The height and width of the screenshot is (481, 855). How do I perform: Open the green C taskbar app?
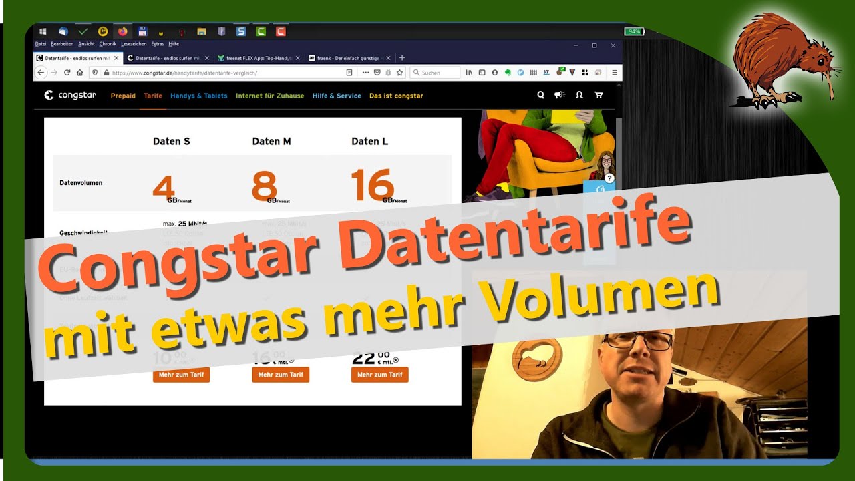tap(261, 31)
